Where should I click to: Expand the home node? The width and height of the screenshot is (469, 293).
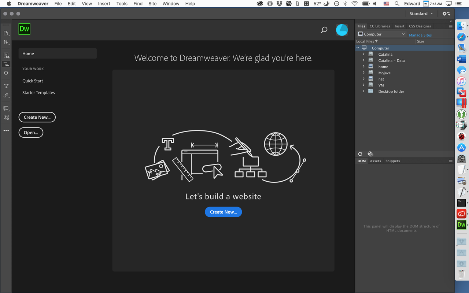point(363,67)
